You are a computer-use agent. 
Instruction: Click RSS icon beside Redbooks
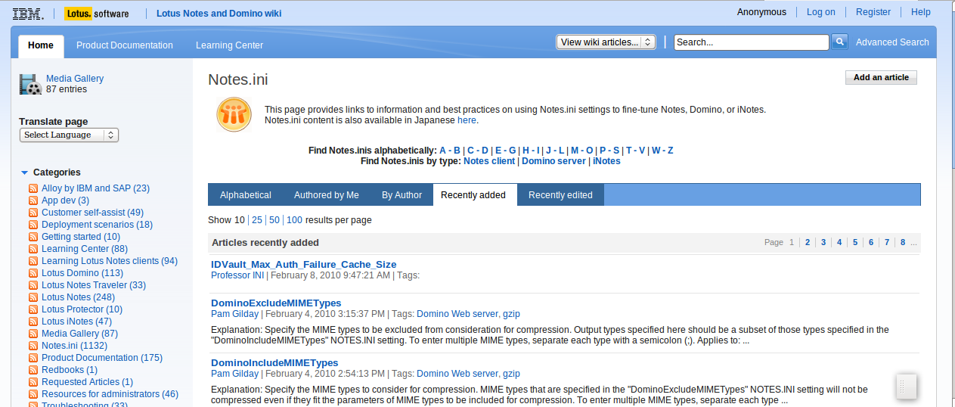click(33, 370)
